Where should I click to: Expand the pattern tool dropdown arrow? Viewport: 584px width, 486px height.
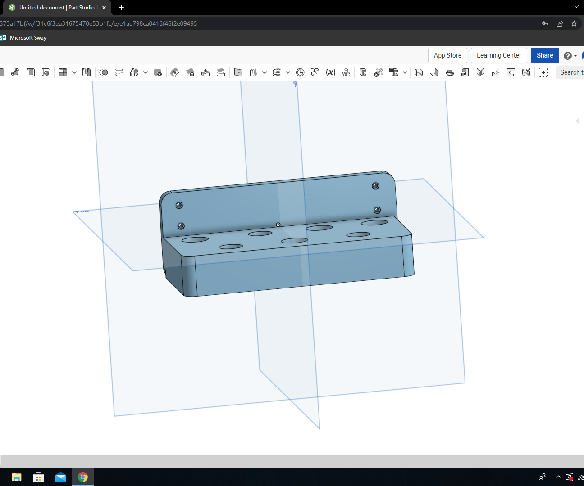point(74,72)
